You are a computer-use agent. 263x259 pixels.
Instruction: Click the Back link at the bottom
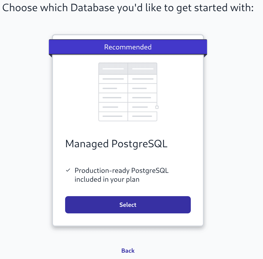pyautogui.click(x=128, y=250)
